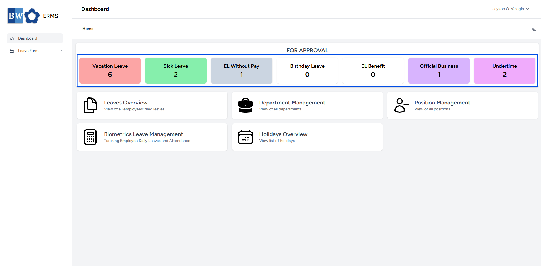Image resolution: width=541 pixels, height=266 pixels.
Task: Click 'View of all positions' text
Action: coord(432,109)
